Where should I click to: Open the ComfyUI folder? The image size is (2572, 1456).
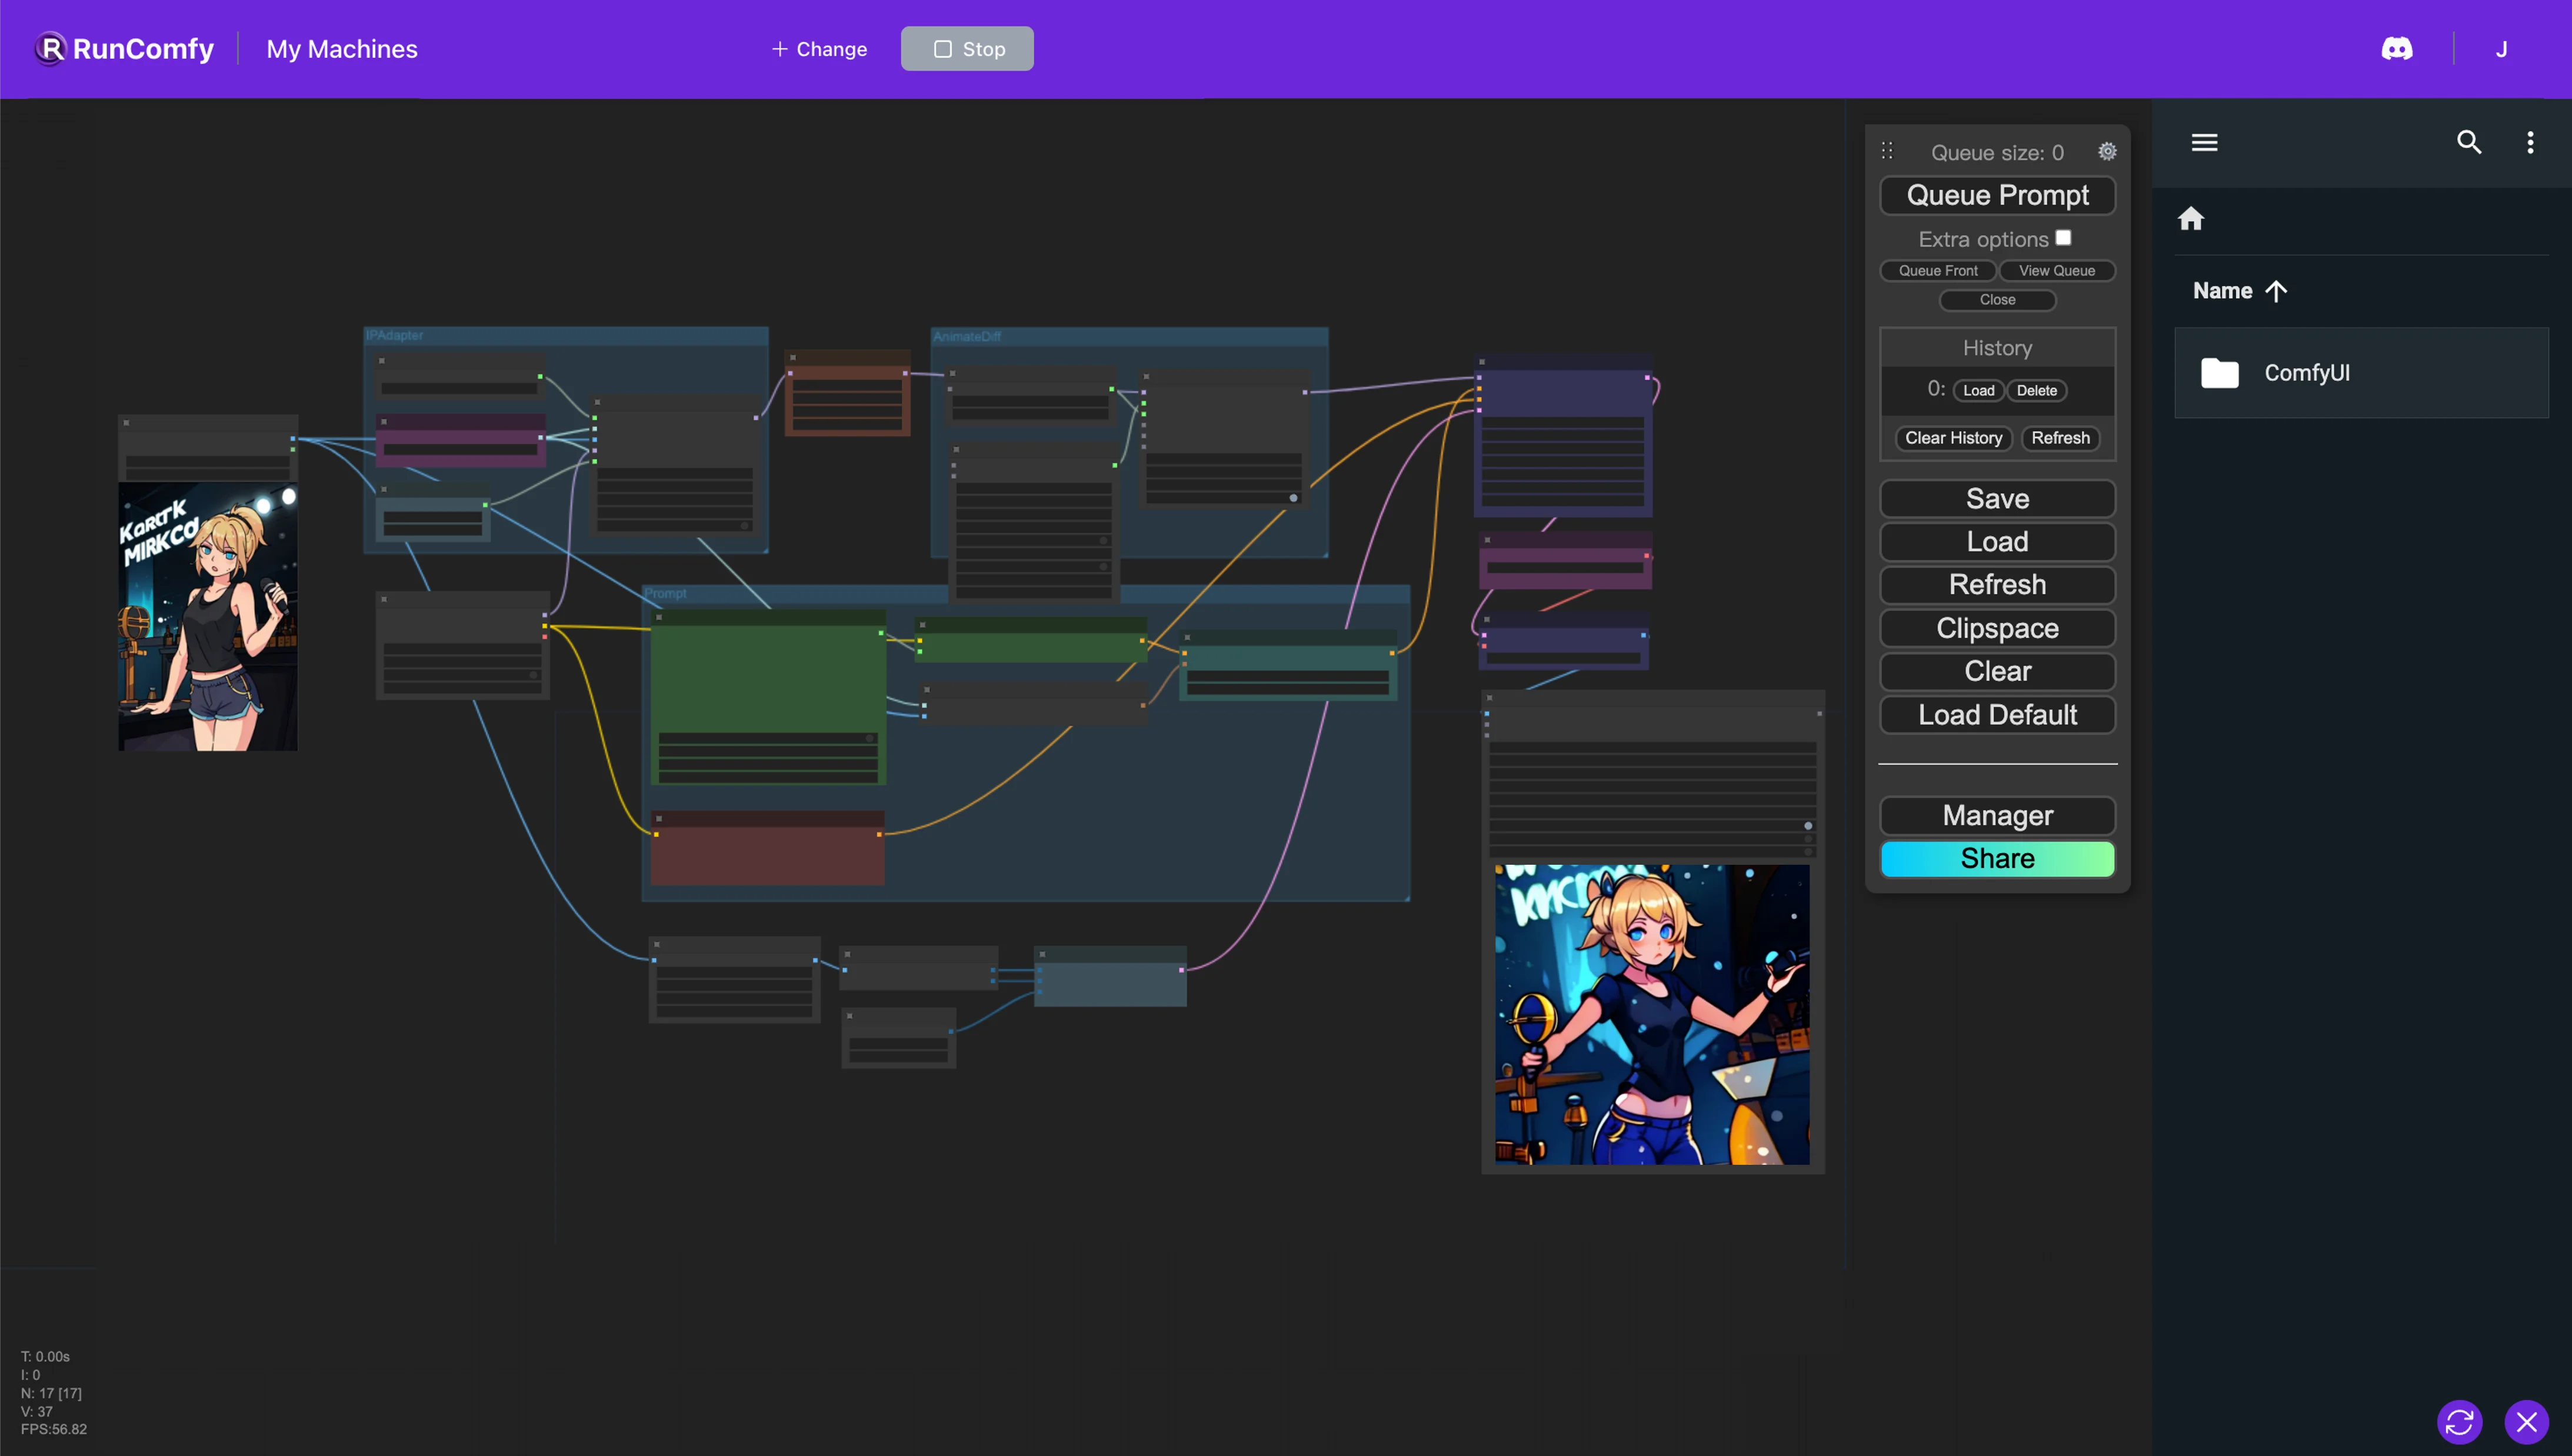point(2305,373)
